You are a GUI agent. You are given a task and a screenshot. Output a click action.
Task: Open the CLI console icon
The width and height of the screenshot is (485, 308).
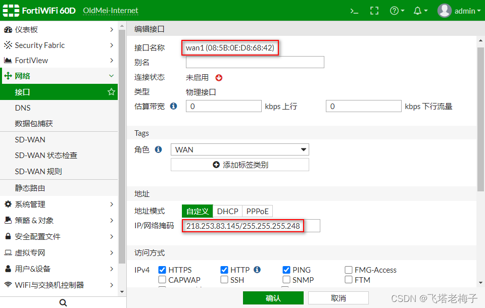[354, 11]
